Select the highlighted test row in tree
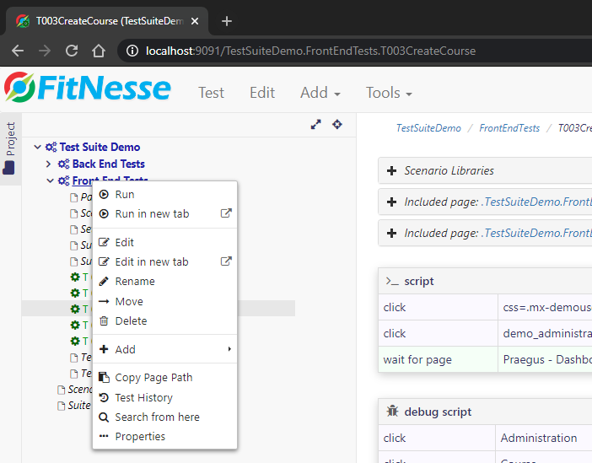The image size is (592, 463). click(159, 309)
